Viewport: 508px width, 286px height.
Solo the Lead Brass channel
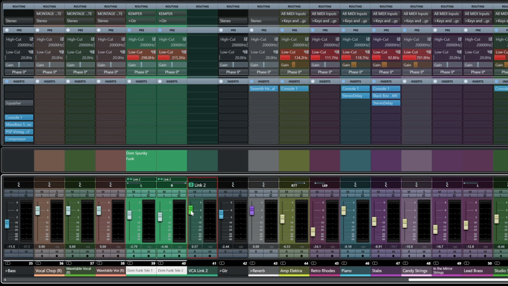click(486, 191)
